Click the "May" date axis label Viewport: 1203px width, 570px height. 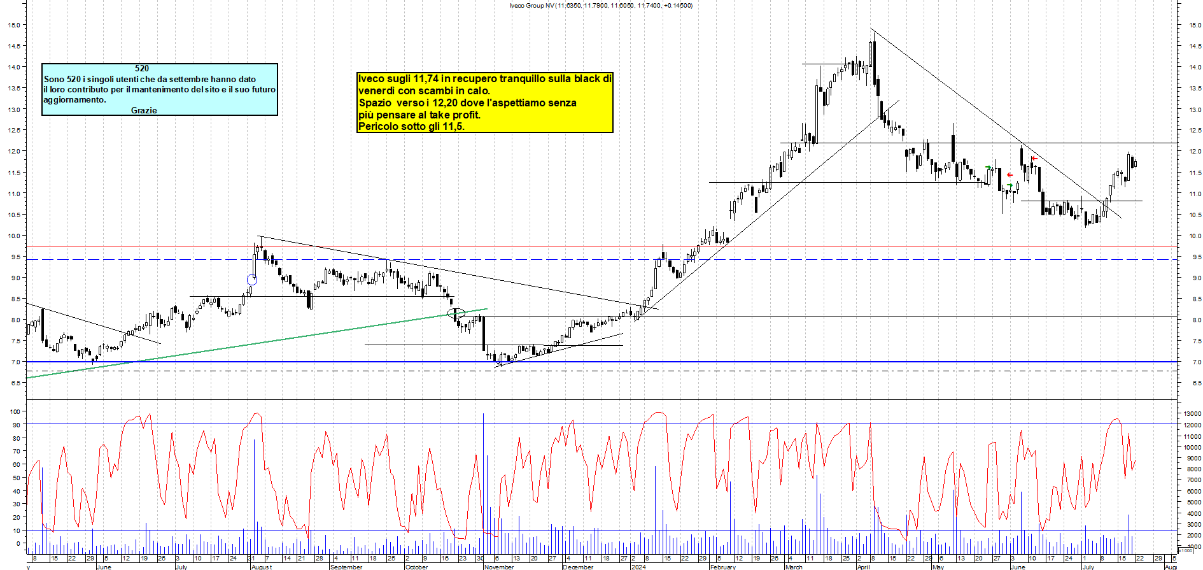coord(938,567)
